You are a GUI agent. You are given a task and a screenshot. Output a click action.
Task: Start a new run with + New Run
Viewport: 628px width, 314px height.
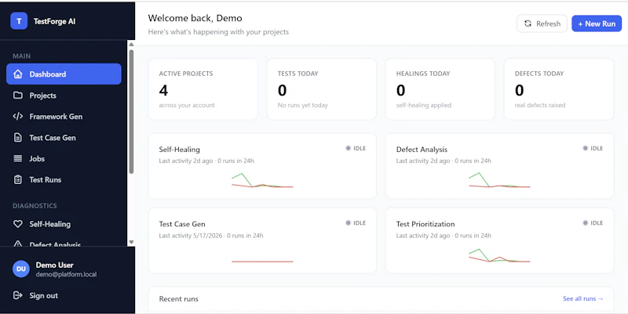click(x=597, y=23)
